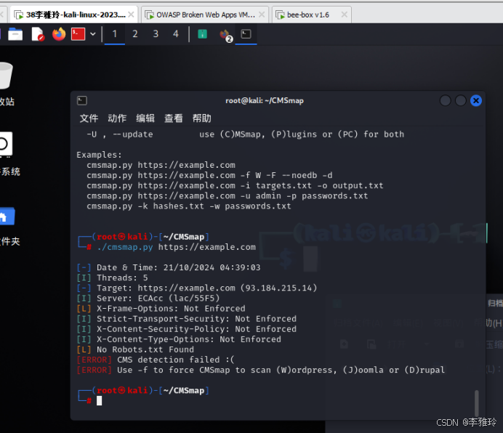Switch to OWASP Broken Web Apps VM tab

(x=204, y=15)
